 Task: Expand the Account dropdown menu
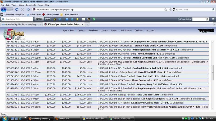point(151,30)
